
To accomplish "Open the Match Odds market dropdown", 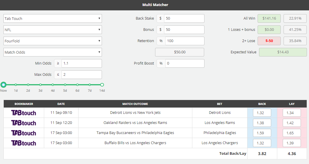I will pyautogui.click(x=53, y=52).
